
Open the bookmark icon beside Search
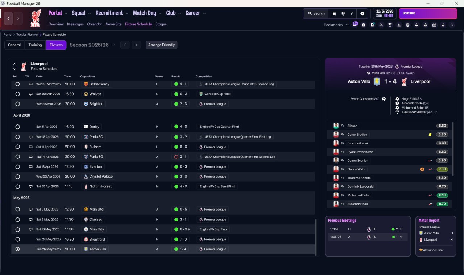[334, 13]
